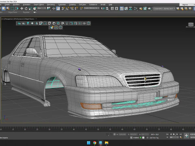This screenshot has width=195, height=146.
Task: Toggle Layer Explorer
Action: pos(117,9)
